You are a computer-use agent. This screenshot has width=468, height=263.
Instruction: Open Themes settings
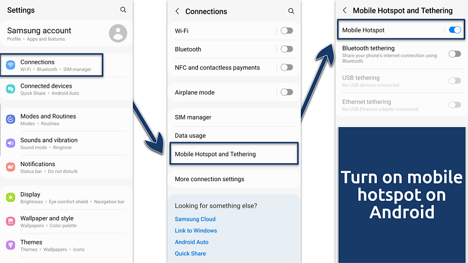66,246
